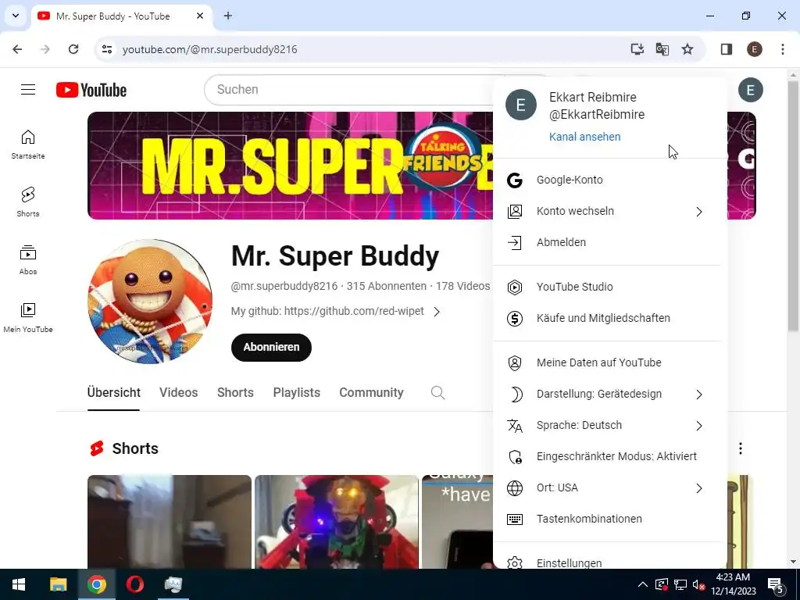Click the YouTube account avatar button

751,91
